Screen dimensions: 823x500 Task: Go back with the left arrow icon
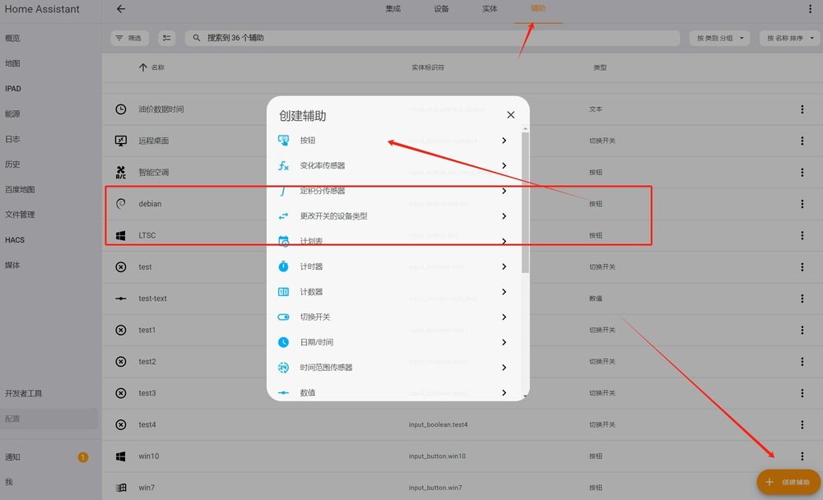point(121,9)
